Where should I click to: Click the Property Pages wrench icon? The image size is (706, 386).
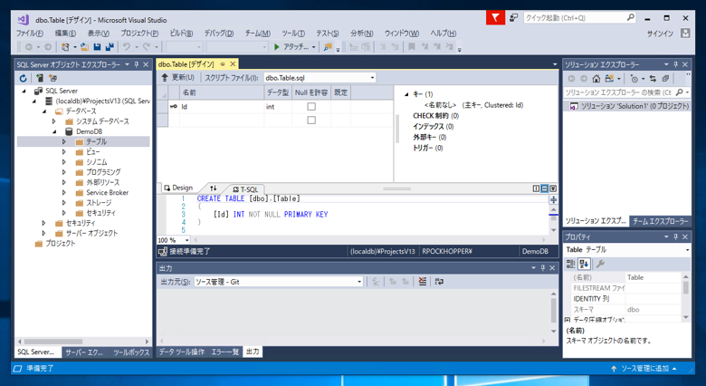pos(600,264)
